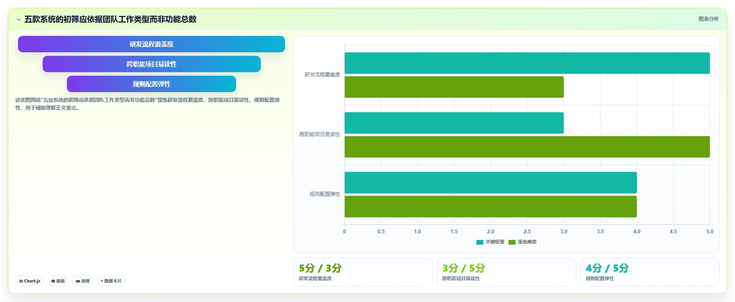Viewport: 735px width, 302px height.
Task: Click the card title 五款系统的初筛应依据团队工作类型而非功能总数
Action: [110, 19]
